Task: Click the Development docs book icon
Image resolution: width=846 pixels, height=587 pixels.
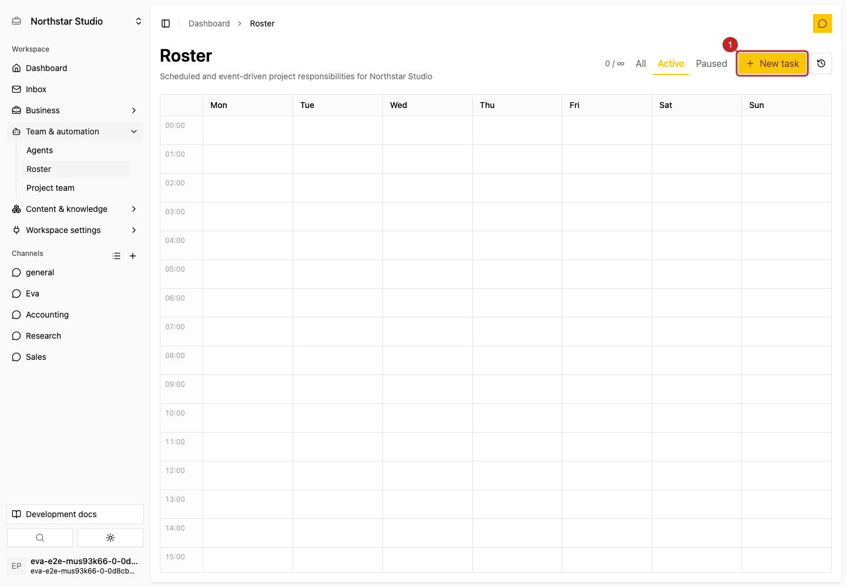Action: click(x=16, y=514)
